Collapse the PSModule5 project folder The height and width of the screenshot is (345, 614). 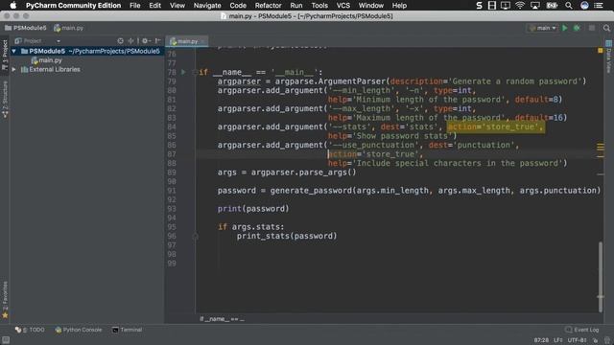13,51
